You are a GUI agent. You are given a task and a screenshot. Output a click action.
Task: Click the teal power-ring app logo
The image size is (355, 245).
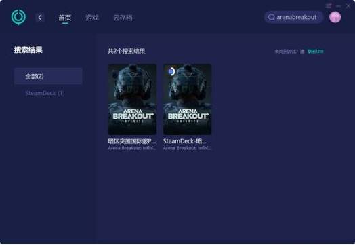[x=18, y=17]
